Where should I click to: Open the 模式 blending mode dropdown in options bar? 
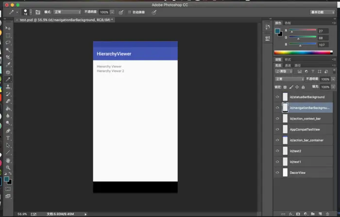tap(68, 12)
